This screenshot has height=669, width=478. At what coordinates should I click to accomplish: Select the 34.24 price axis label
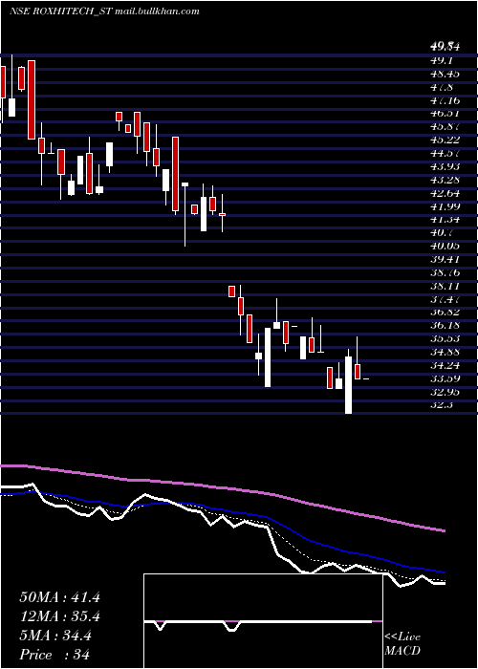click(445, 365)
